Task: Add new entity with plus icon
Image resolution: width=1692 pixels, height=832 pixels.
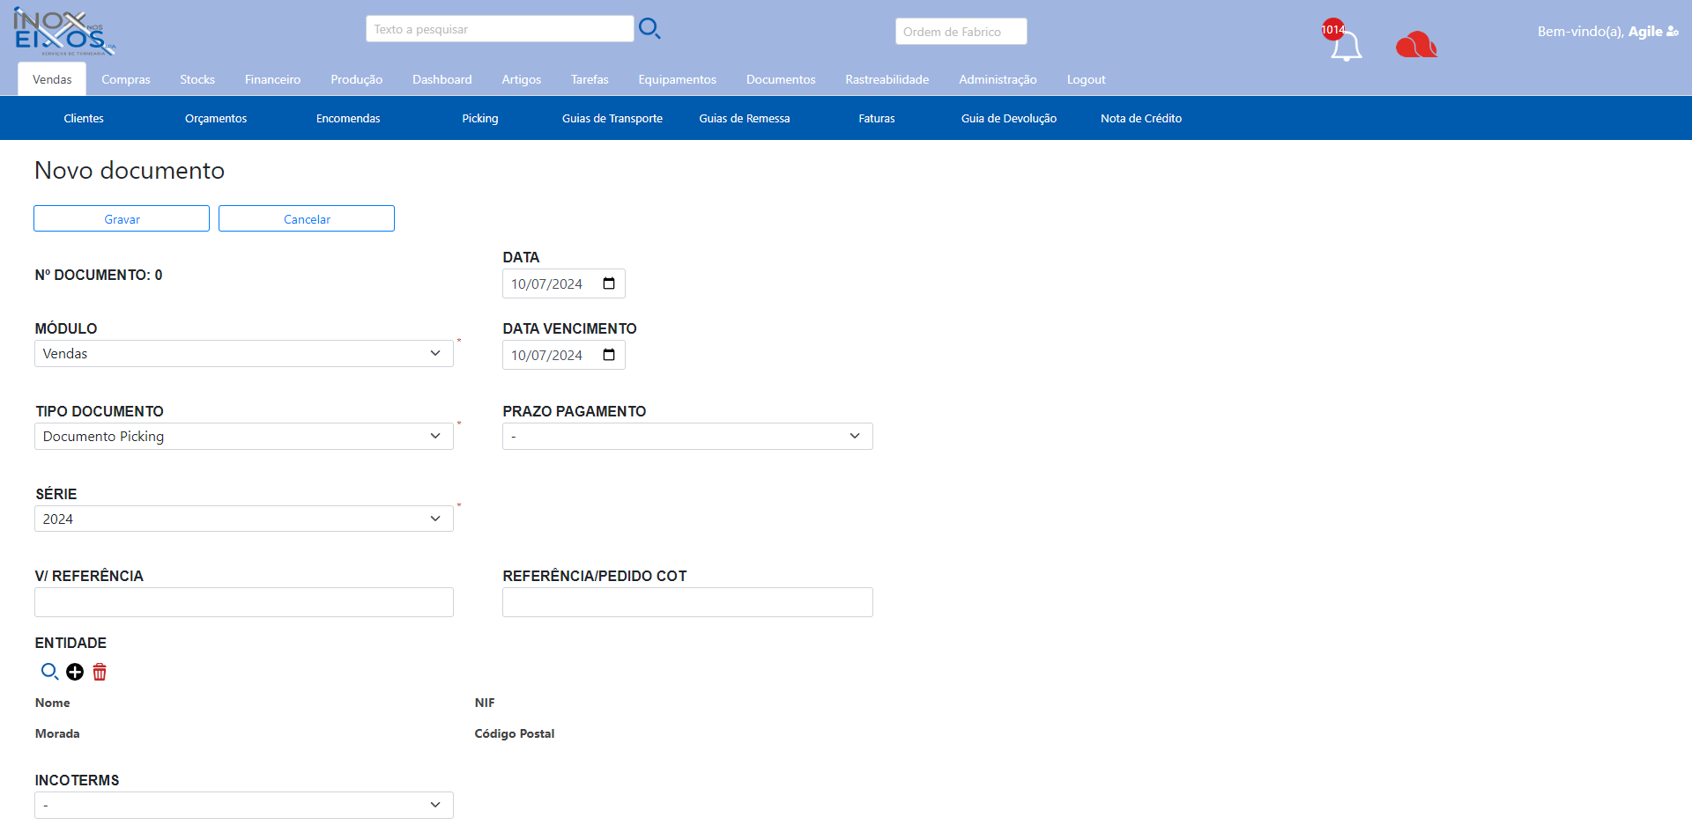Action: tap(75, 672)
